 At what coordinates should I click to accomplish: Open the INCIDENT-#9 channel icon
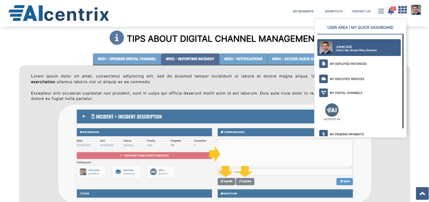click(332, 110)
